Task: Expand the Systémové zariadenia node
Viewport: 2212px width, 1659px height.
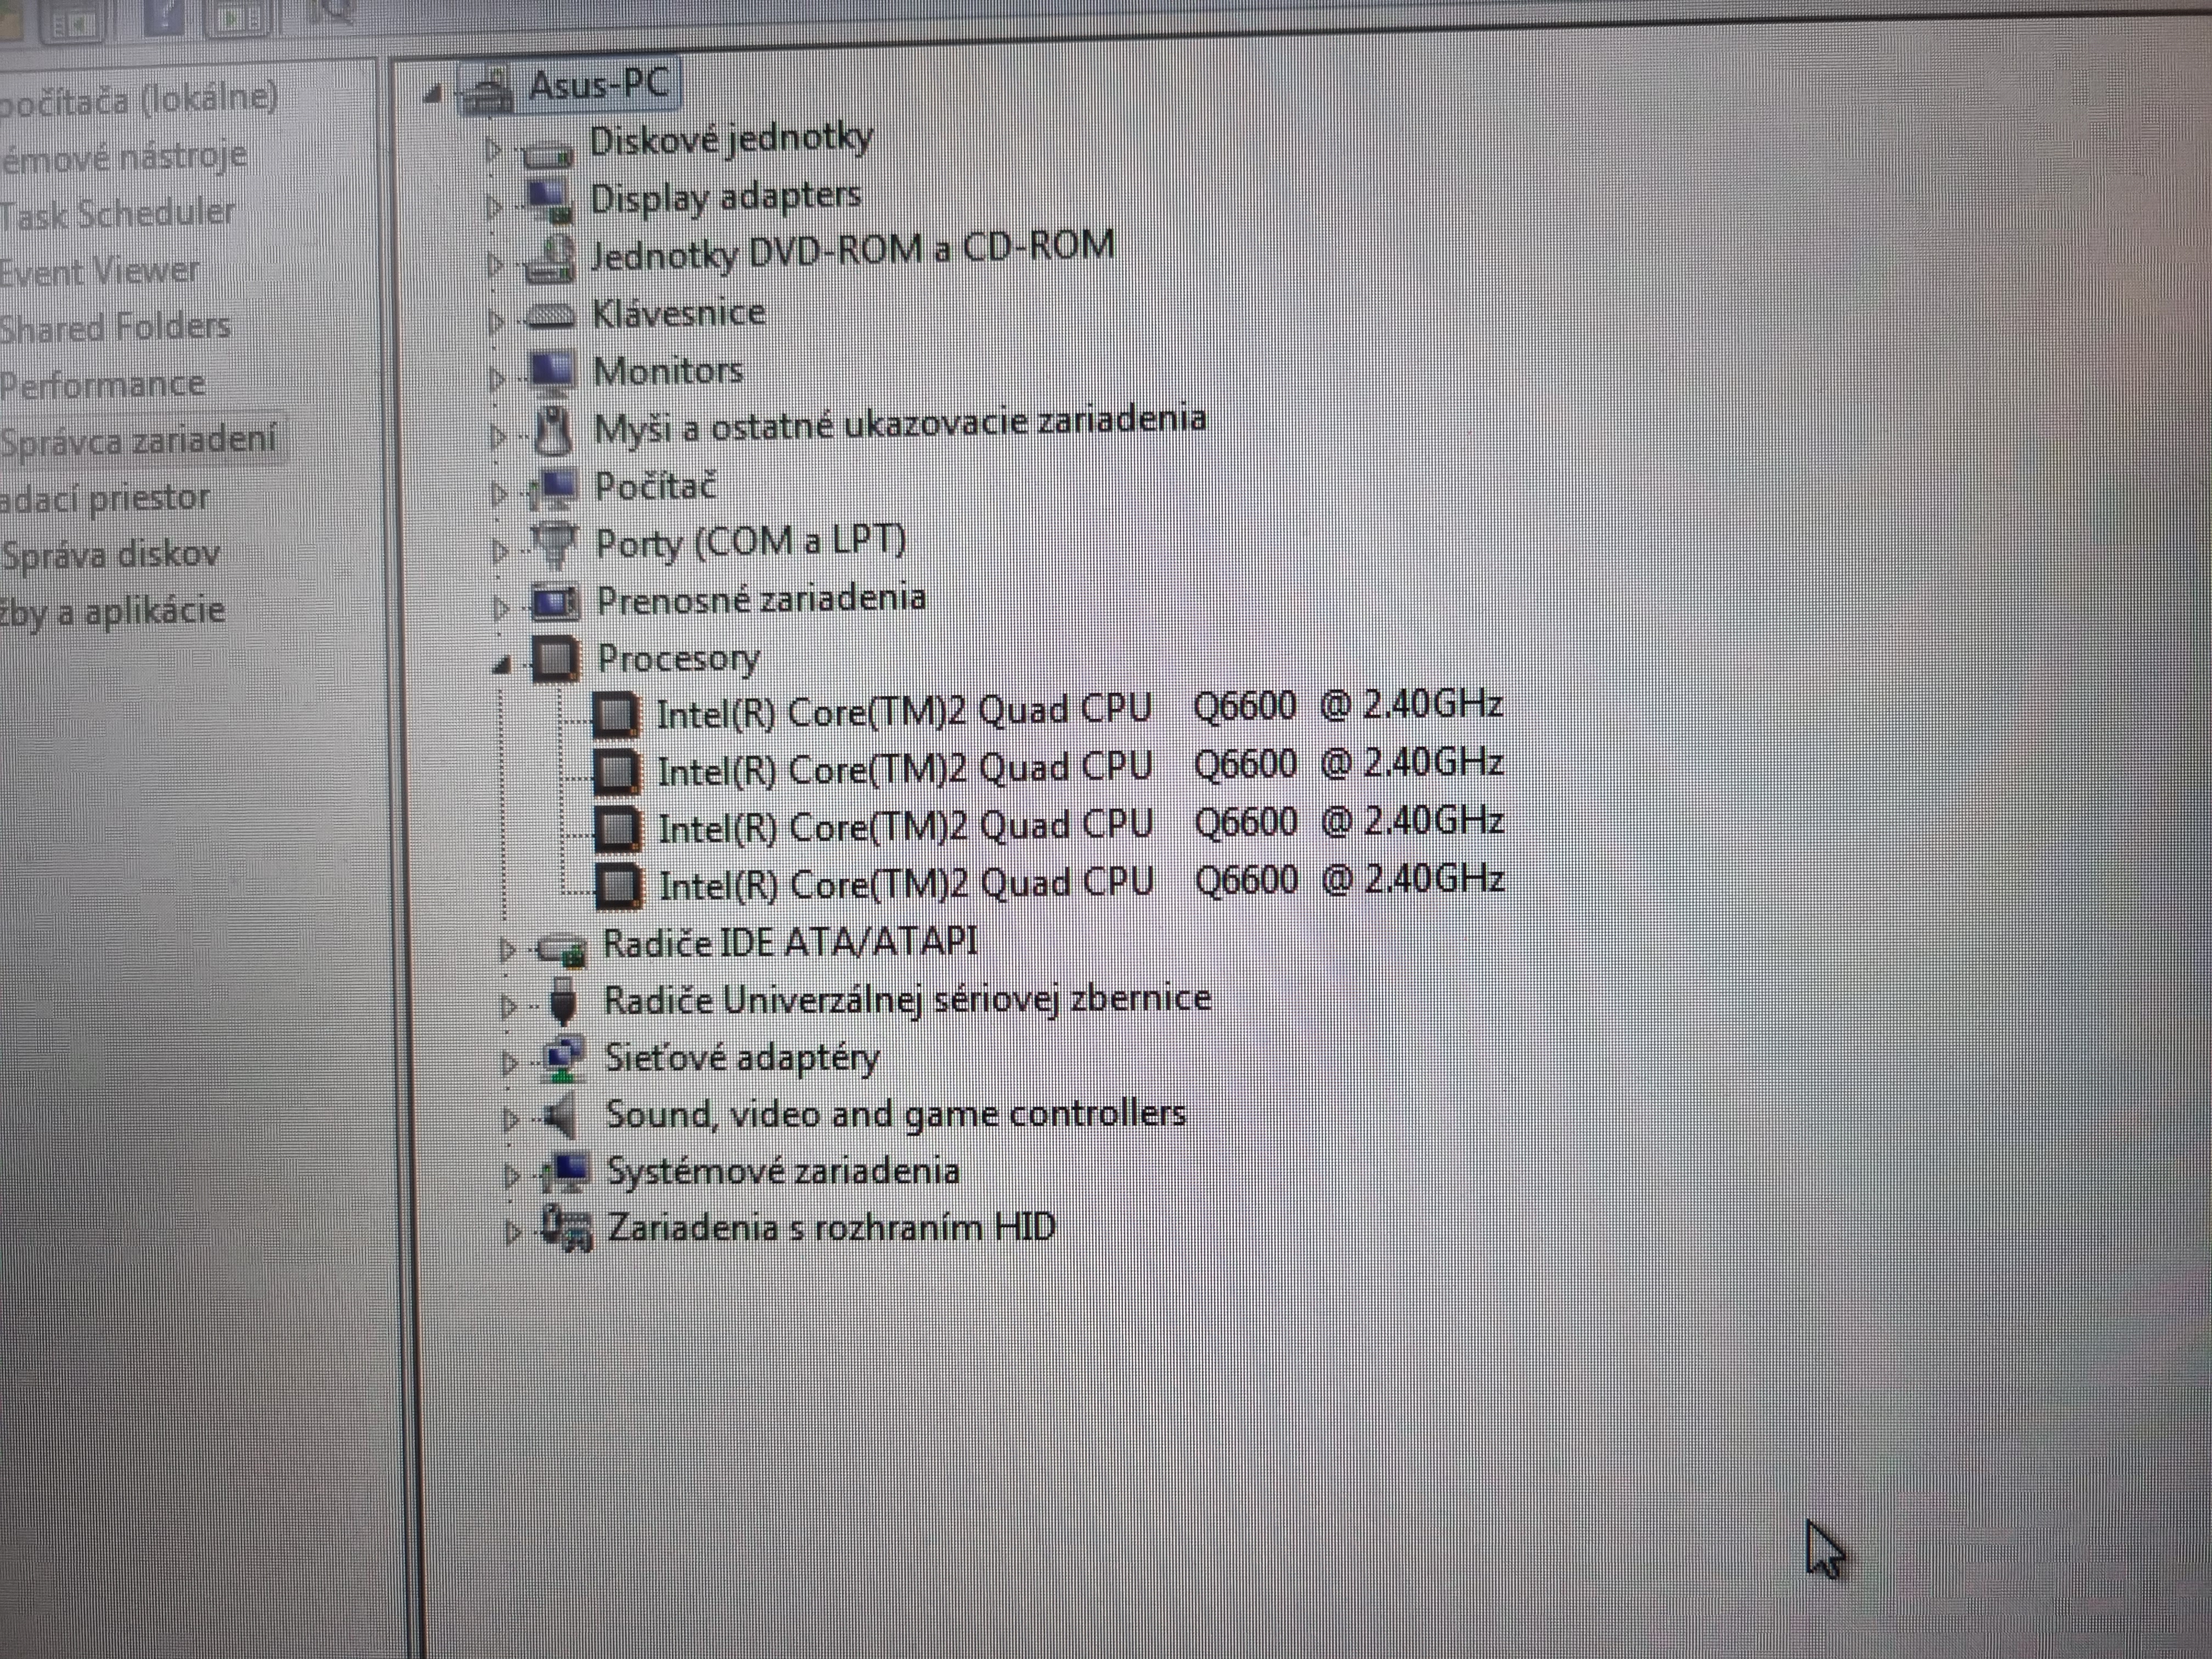Action: click(511, 1176)
